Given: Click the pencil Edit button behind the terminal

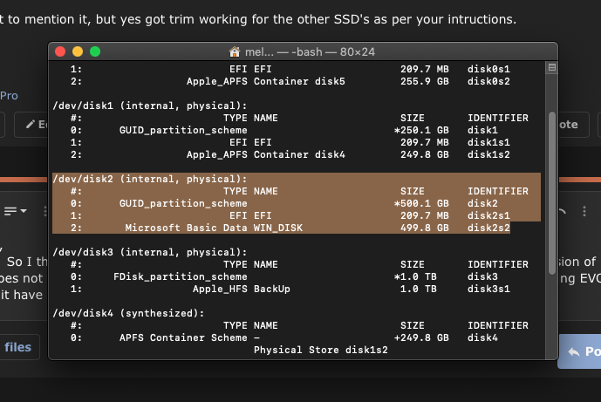Looking at the screenshot, I should tap(37, 125).
